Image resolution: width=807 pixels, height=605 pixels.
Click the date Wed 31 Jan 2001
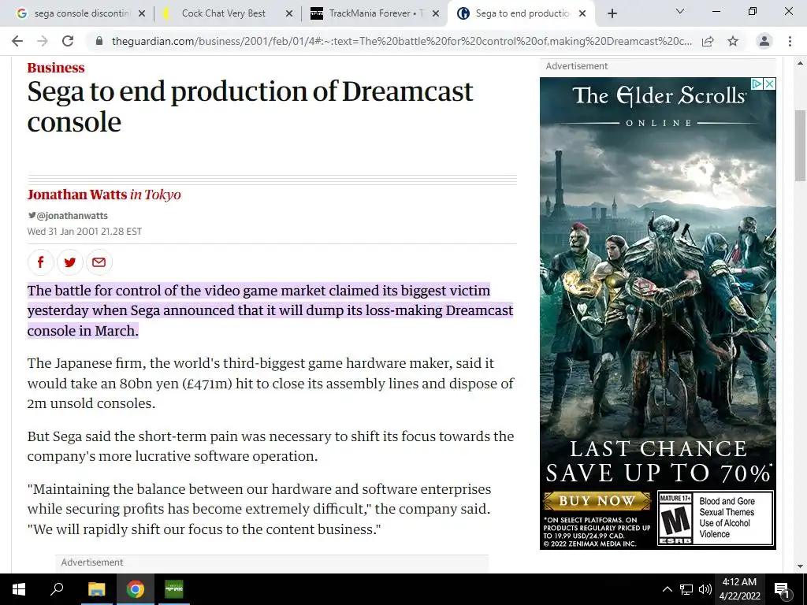tap(84, 232)
